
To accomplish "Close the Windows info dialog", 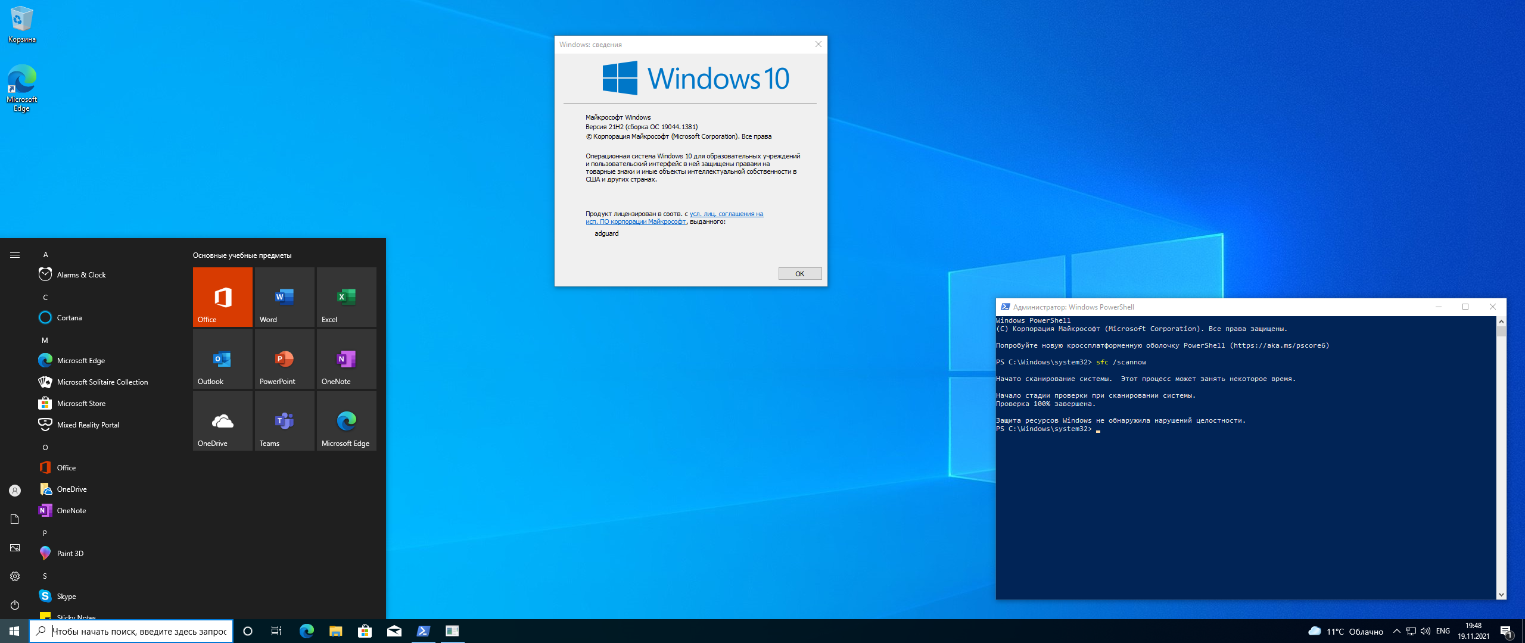I will (x=818, y=44).
